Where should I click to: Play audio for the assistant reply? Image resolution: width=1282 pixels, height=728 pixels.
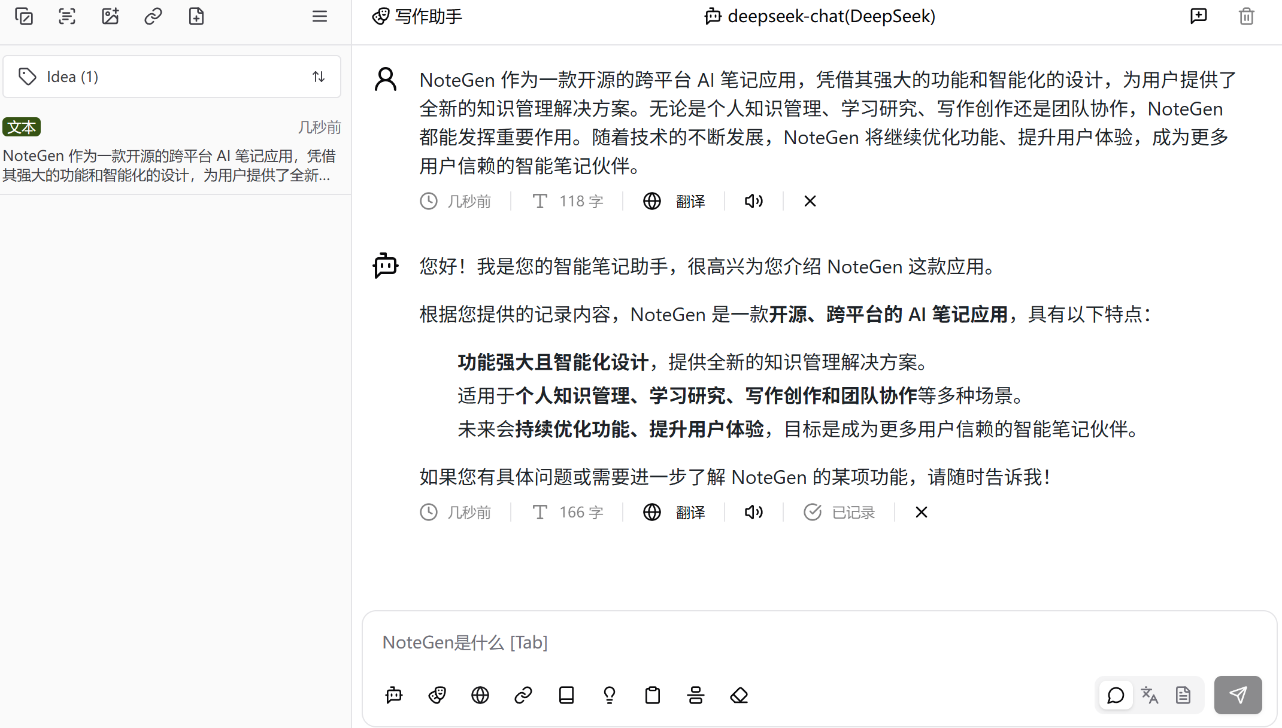[754, 513]
